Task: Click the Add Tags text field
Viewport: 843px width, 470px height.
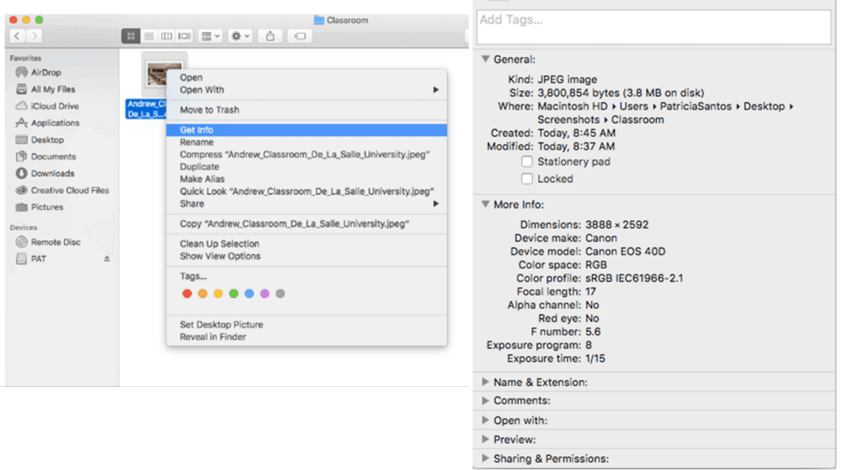Action: tap(654, 26)
